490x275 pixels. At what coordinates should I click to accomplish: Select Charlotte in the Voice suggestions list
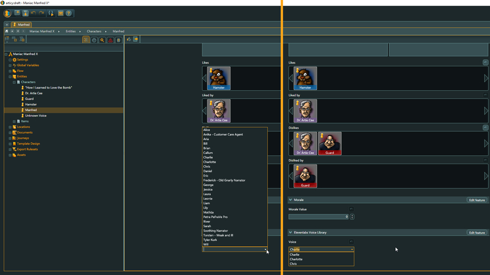tap(296, 259)
